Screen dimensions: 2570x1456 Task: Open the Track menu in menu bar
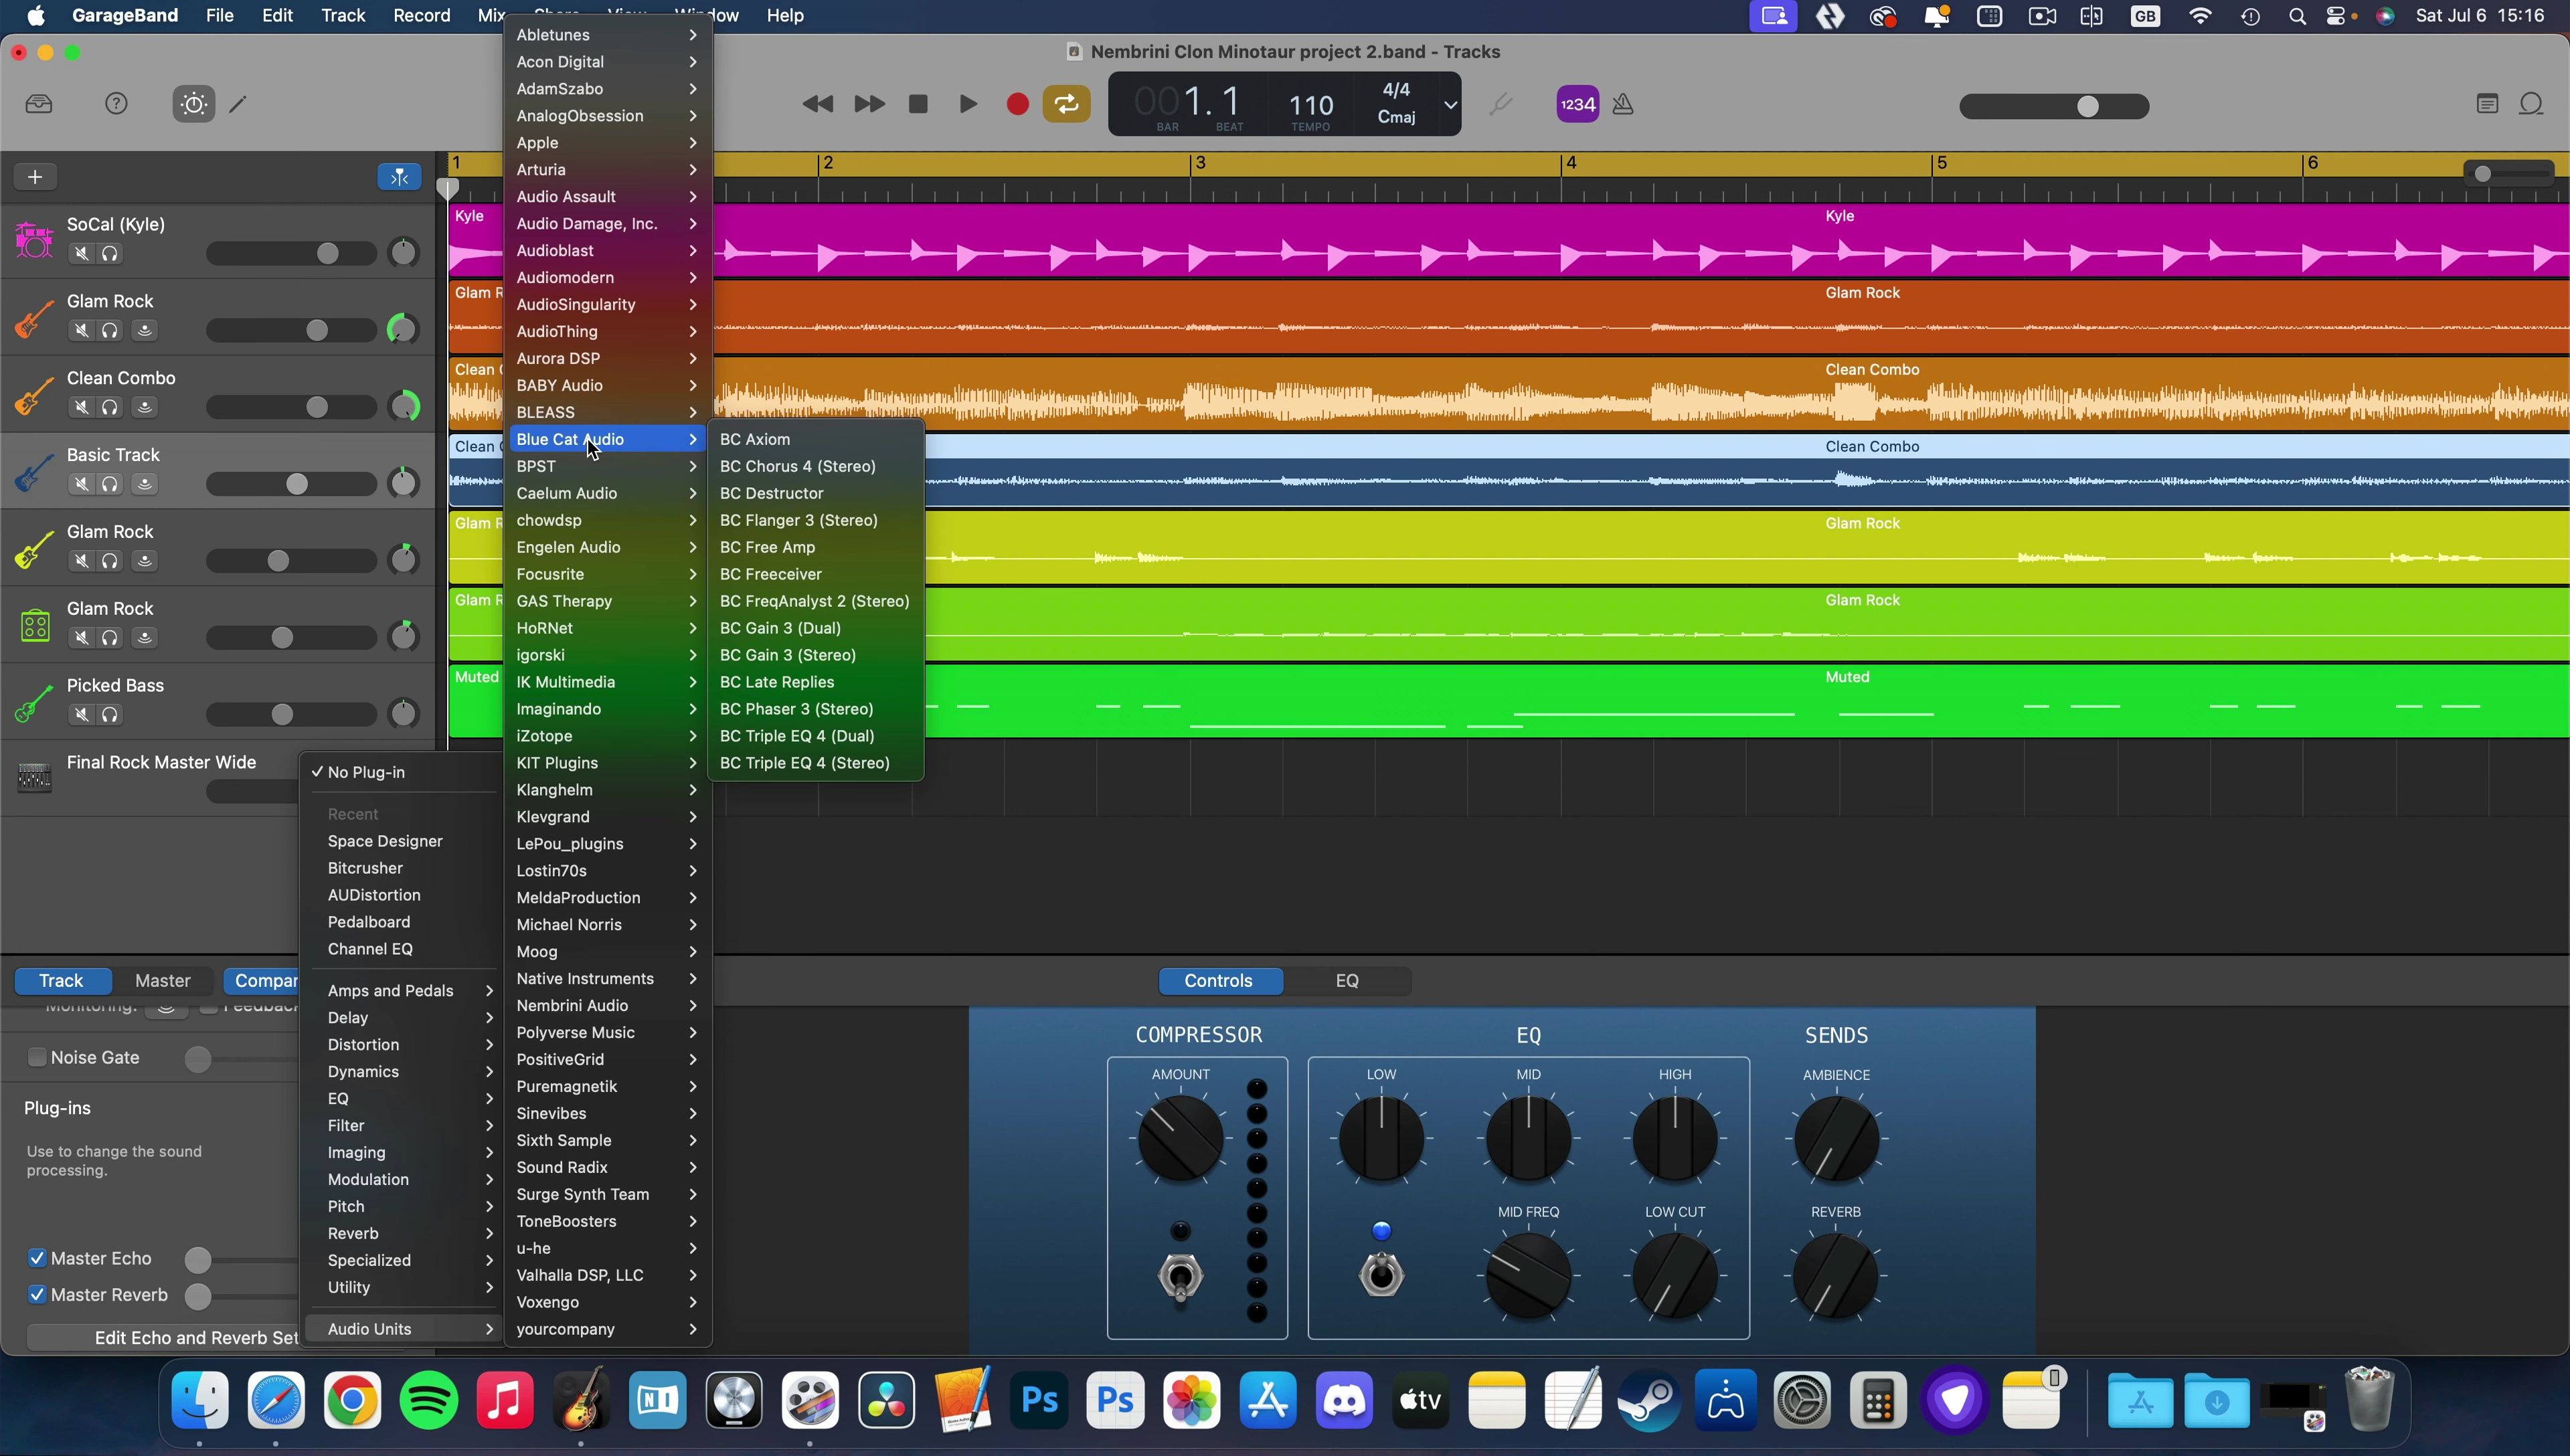click(x=343, y=15)
